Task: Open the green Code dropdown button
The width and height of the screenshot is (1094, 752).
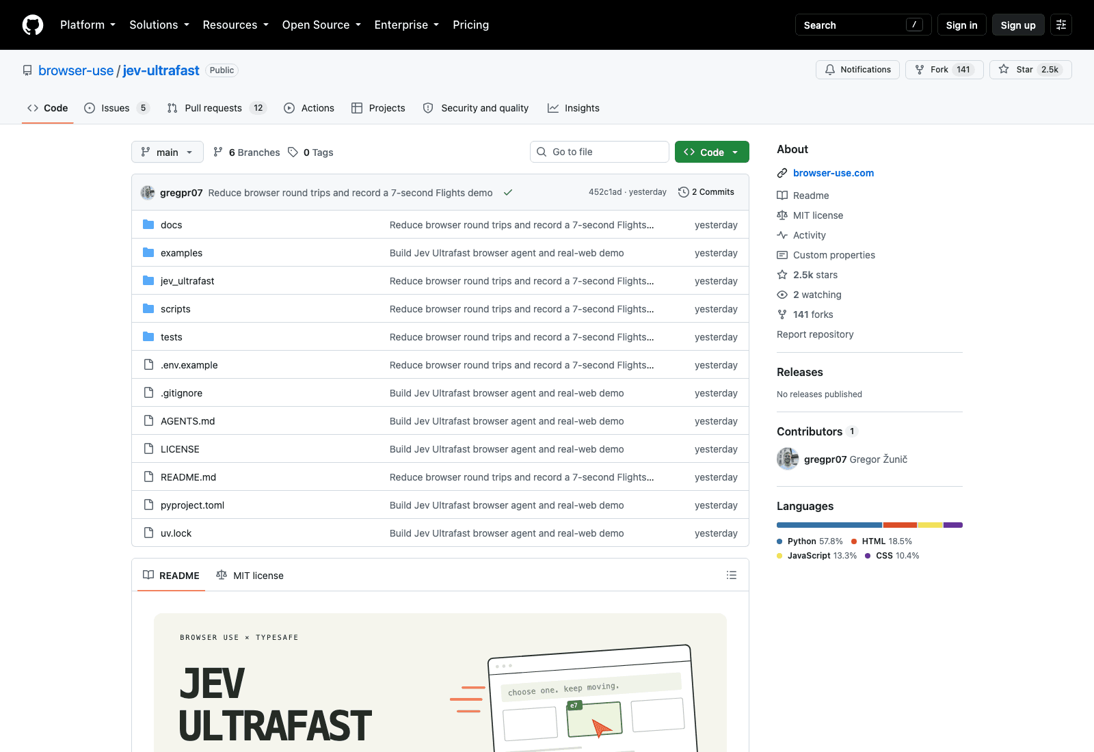Action: click(712, 152)
